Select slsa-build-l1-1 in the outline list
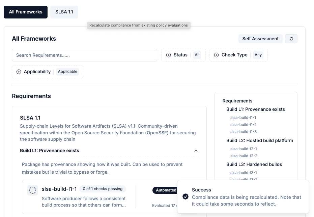314x217 pixels. (x=243, y=118)
